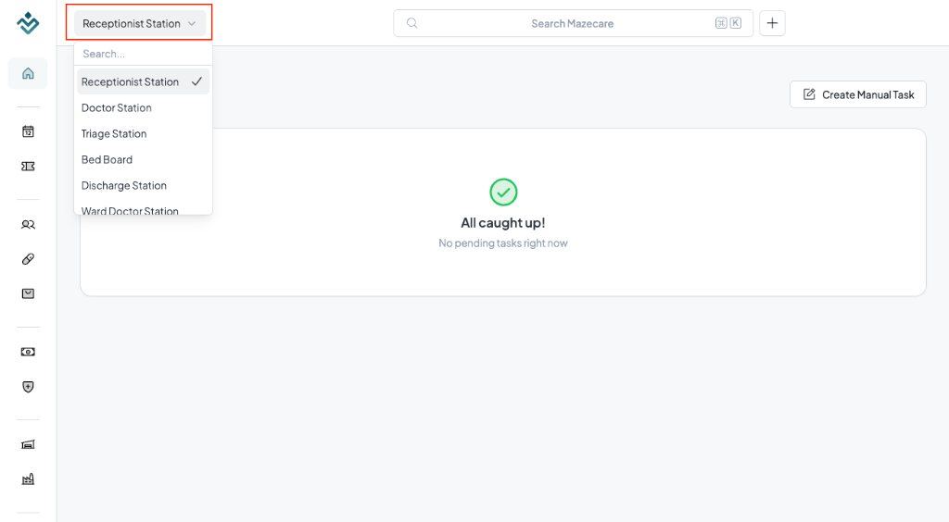This screenshot has height=522, width=949.
Task: Open the shield insurance sidebar icon
Action: pyautogui.click(x=28, y=387)
